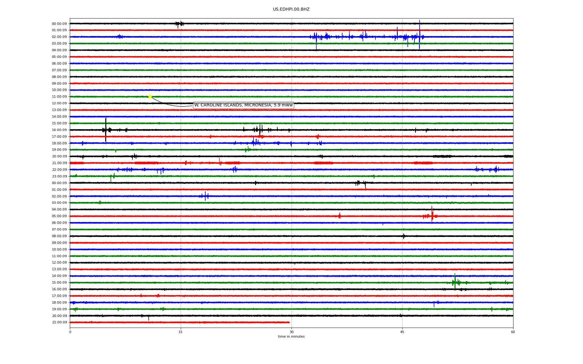Click the 15 tick on the x-axis
The width and height of the screenshot is (583, 364).
[x=181, y=332]
